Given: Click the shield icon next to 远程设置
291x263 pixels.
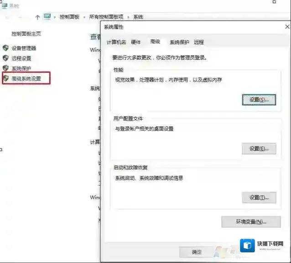Looking at the screenshot, I should [x=5, y=58].
